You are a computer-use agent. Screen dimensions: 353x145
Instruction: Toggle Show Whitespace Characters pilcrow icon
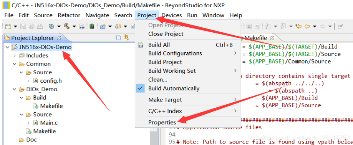point(257,27)
